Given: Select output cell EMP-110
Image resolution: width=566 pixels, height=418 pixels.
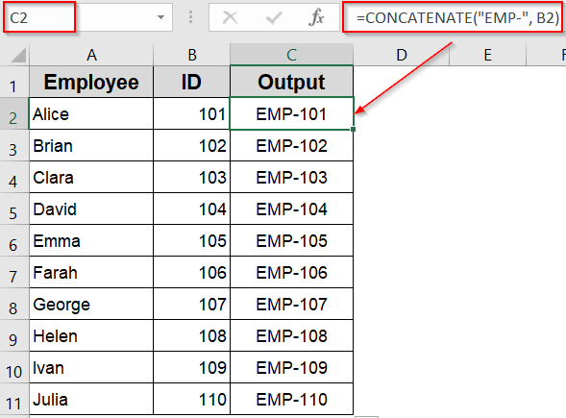Looking at the screenshot, I should coord(291,400).
